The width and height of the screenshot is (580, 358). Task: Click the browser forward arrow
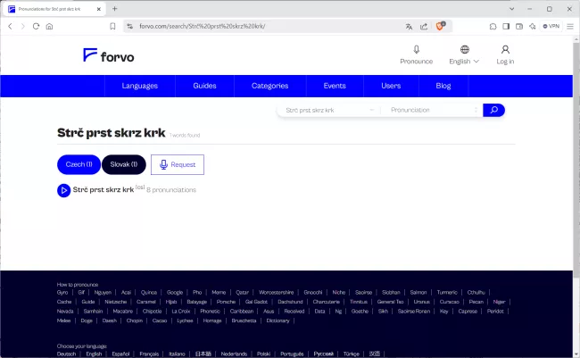[x=23, y=26]
